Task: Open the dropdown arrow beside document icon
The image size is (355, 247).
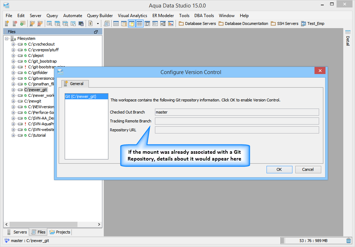Action: pyautogui.click(x=98, y=23)
